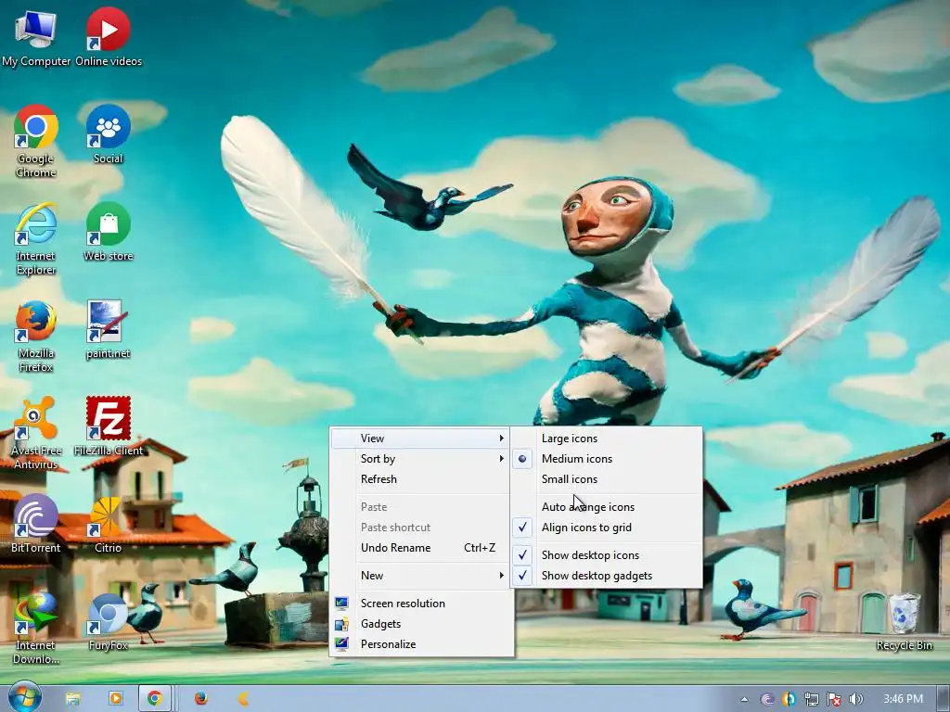Choose Large icons in View submenu
The height and width of the screenshot is (712, 950).
(607, 439)
